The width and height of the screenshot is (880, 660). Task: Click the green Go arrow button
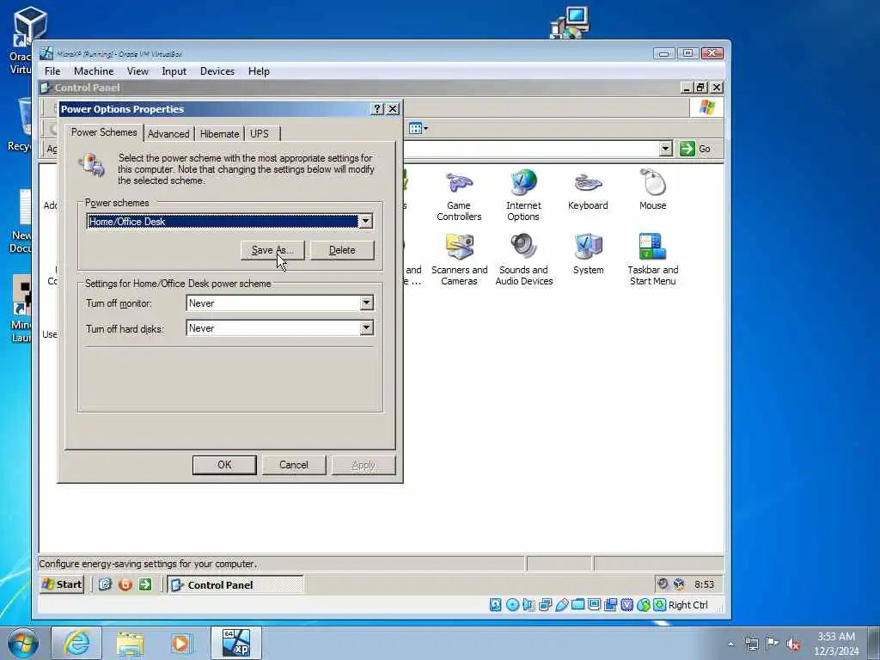tap(687, 149)
